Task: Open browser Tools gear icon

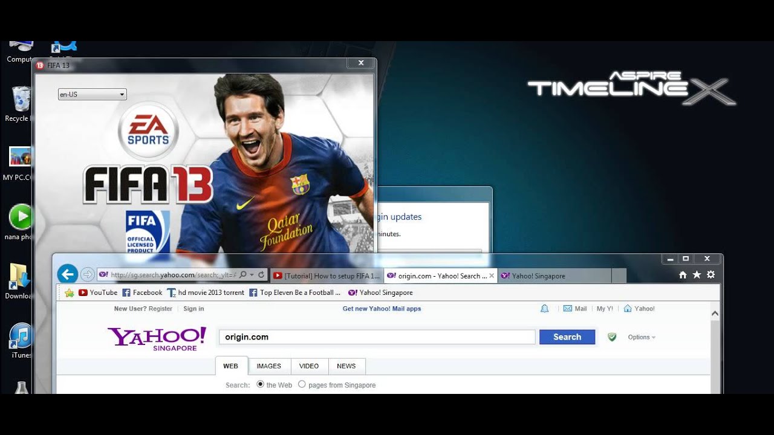Action: (x=711, y=275)
